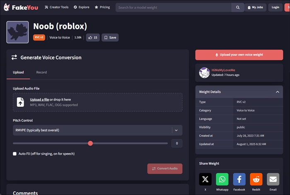Go to the Pricing page
This screenshot has height=195, width=290.
pyautogui.click(x=102, y=7)
